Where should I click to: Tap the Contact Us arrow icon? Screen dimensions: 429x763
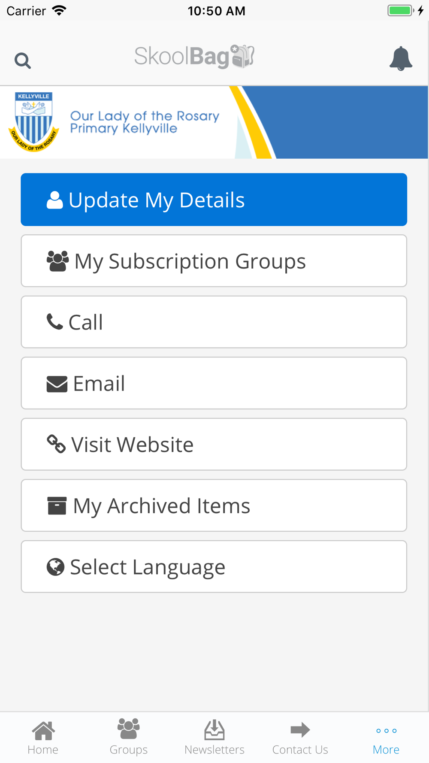click(300, 730)
